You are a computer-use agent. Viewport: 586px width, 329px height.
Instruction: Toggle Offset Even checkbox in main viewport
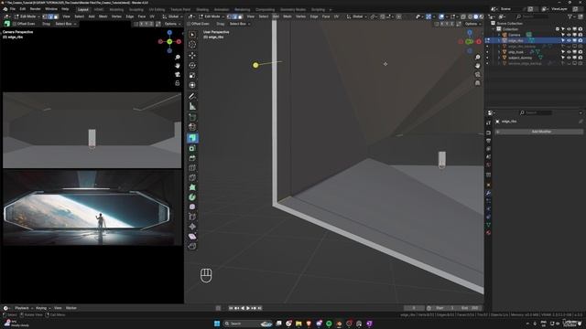pos(190,24)
